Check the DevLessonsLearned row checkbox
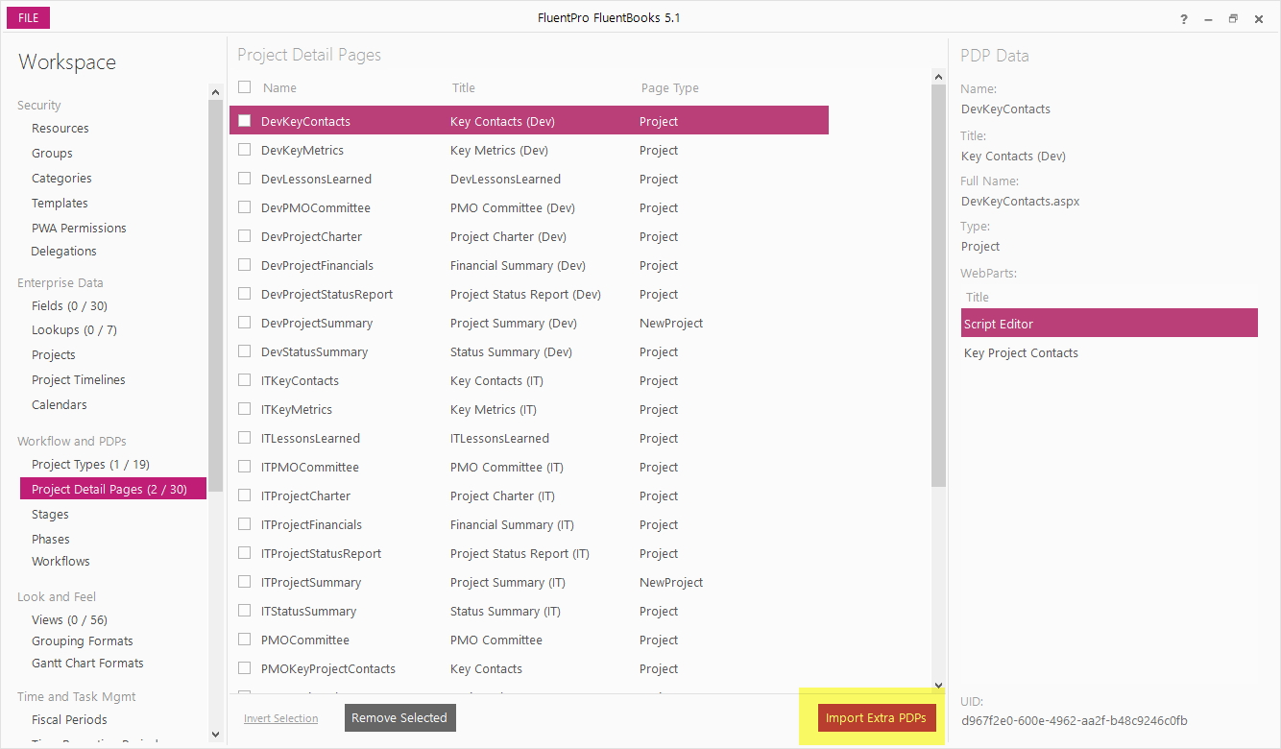Viewport: 1281px width, 749px height. [x=244, y=179]
